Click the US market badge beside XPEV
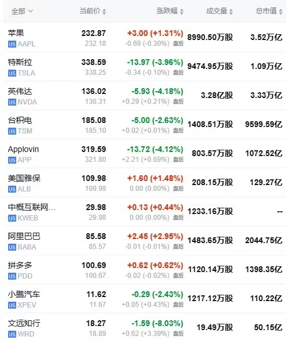Screen dimensions: 286x340 (12, 306)
